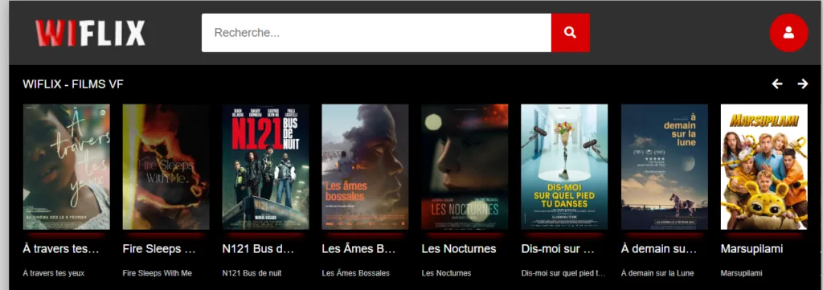Click the 'WIFLIX - FILMS VF' heading
This screenshot has height=290, width=823.
[73, 84]
